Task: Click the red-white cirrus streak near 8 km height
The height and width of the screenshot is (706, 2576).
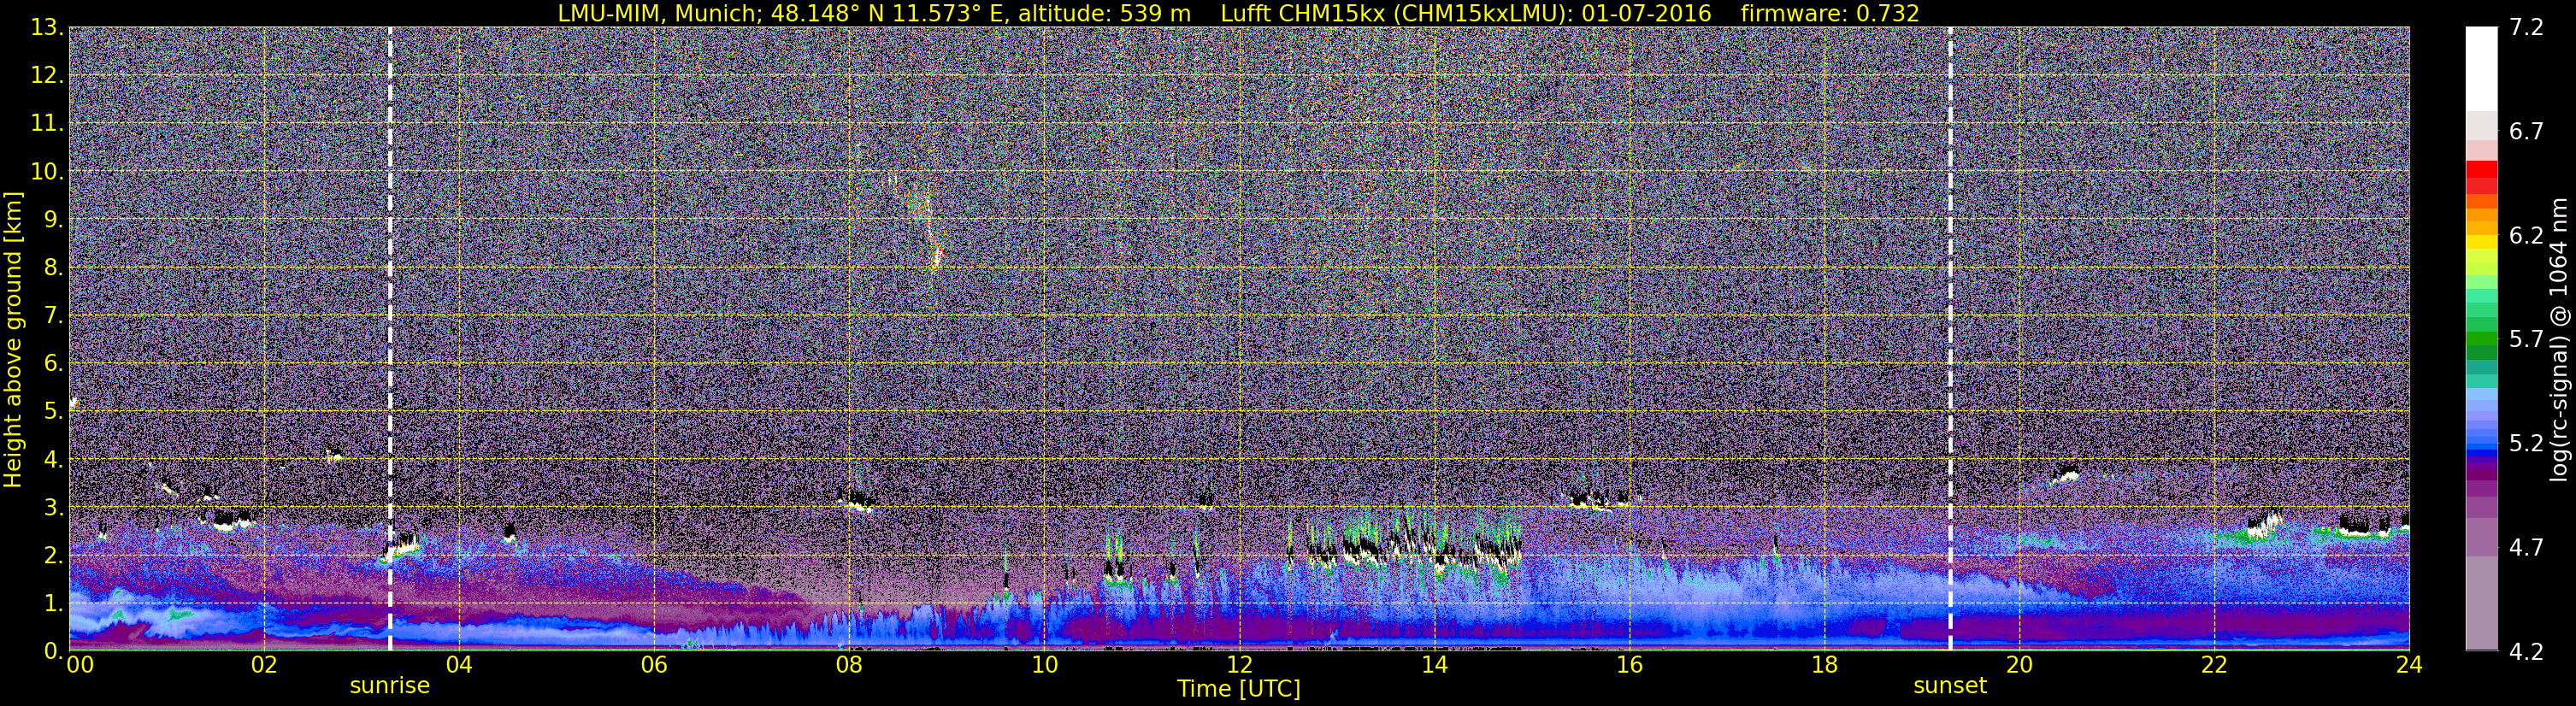Action: (x=937, y=257)
